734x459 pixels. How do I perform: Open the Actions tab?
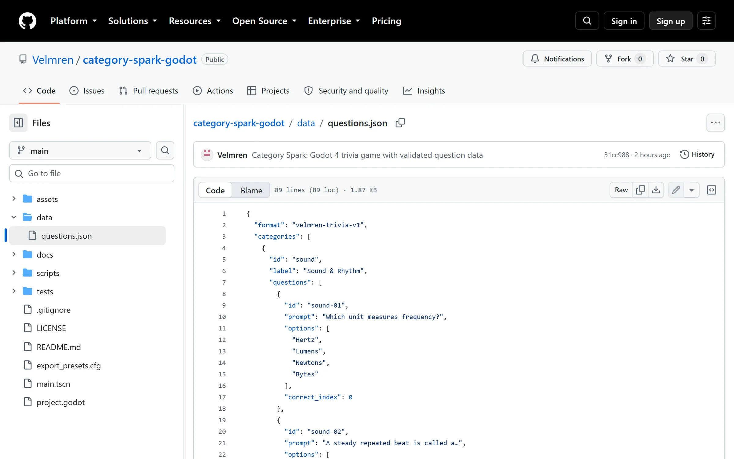point(213,91)
